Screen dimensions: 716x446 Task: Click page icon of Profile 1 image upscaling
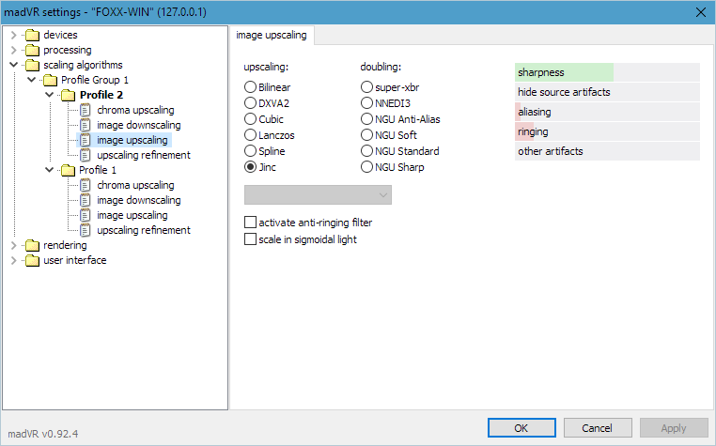tap(85, 215)
